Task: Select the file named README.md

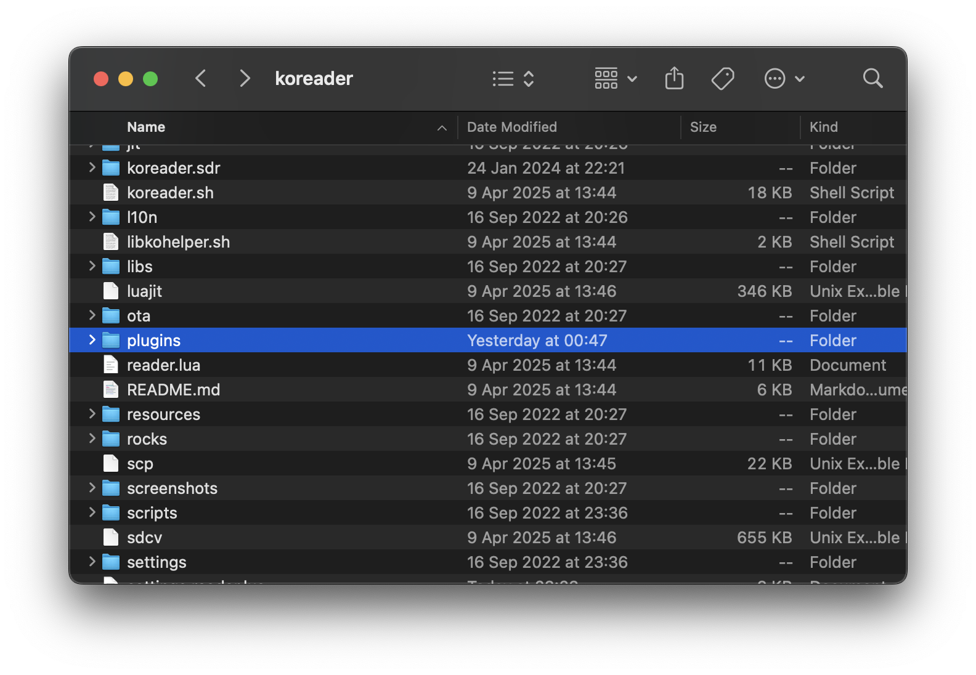Action: pos(173,390)
